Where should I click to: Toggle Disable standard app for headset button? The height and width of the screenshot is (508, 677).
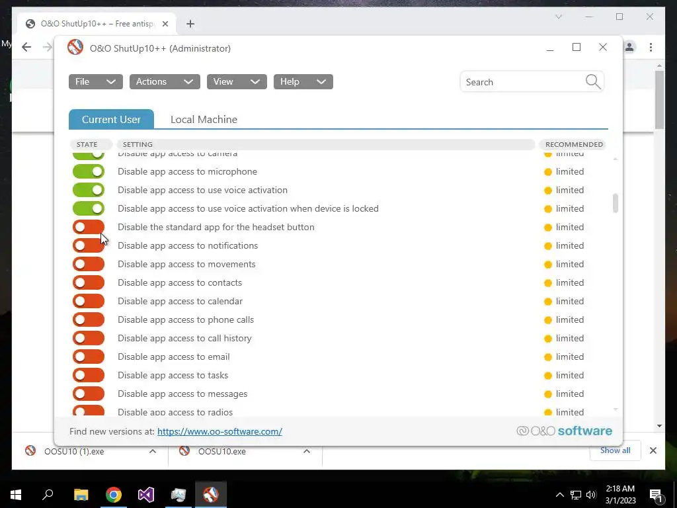point(89,228)
